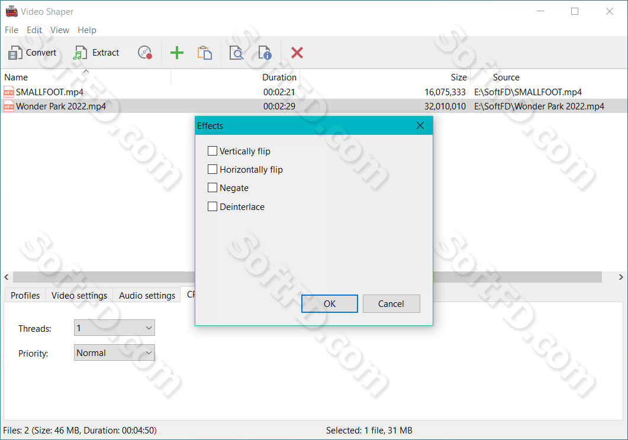Minimize the Video Shaper window
Image resolution: width=628 pixels, height=440 pixels.
pos(540,11)
